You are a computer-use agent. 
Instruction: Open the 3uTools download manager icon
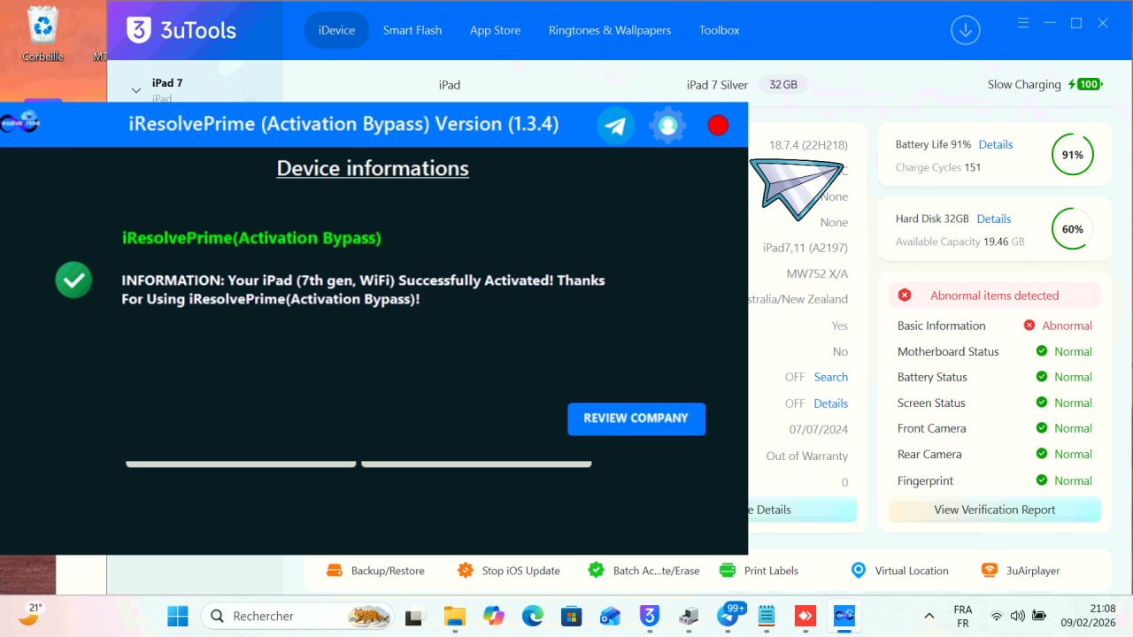click(966, 30)
